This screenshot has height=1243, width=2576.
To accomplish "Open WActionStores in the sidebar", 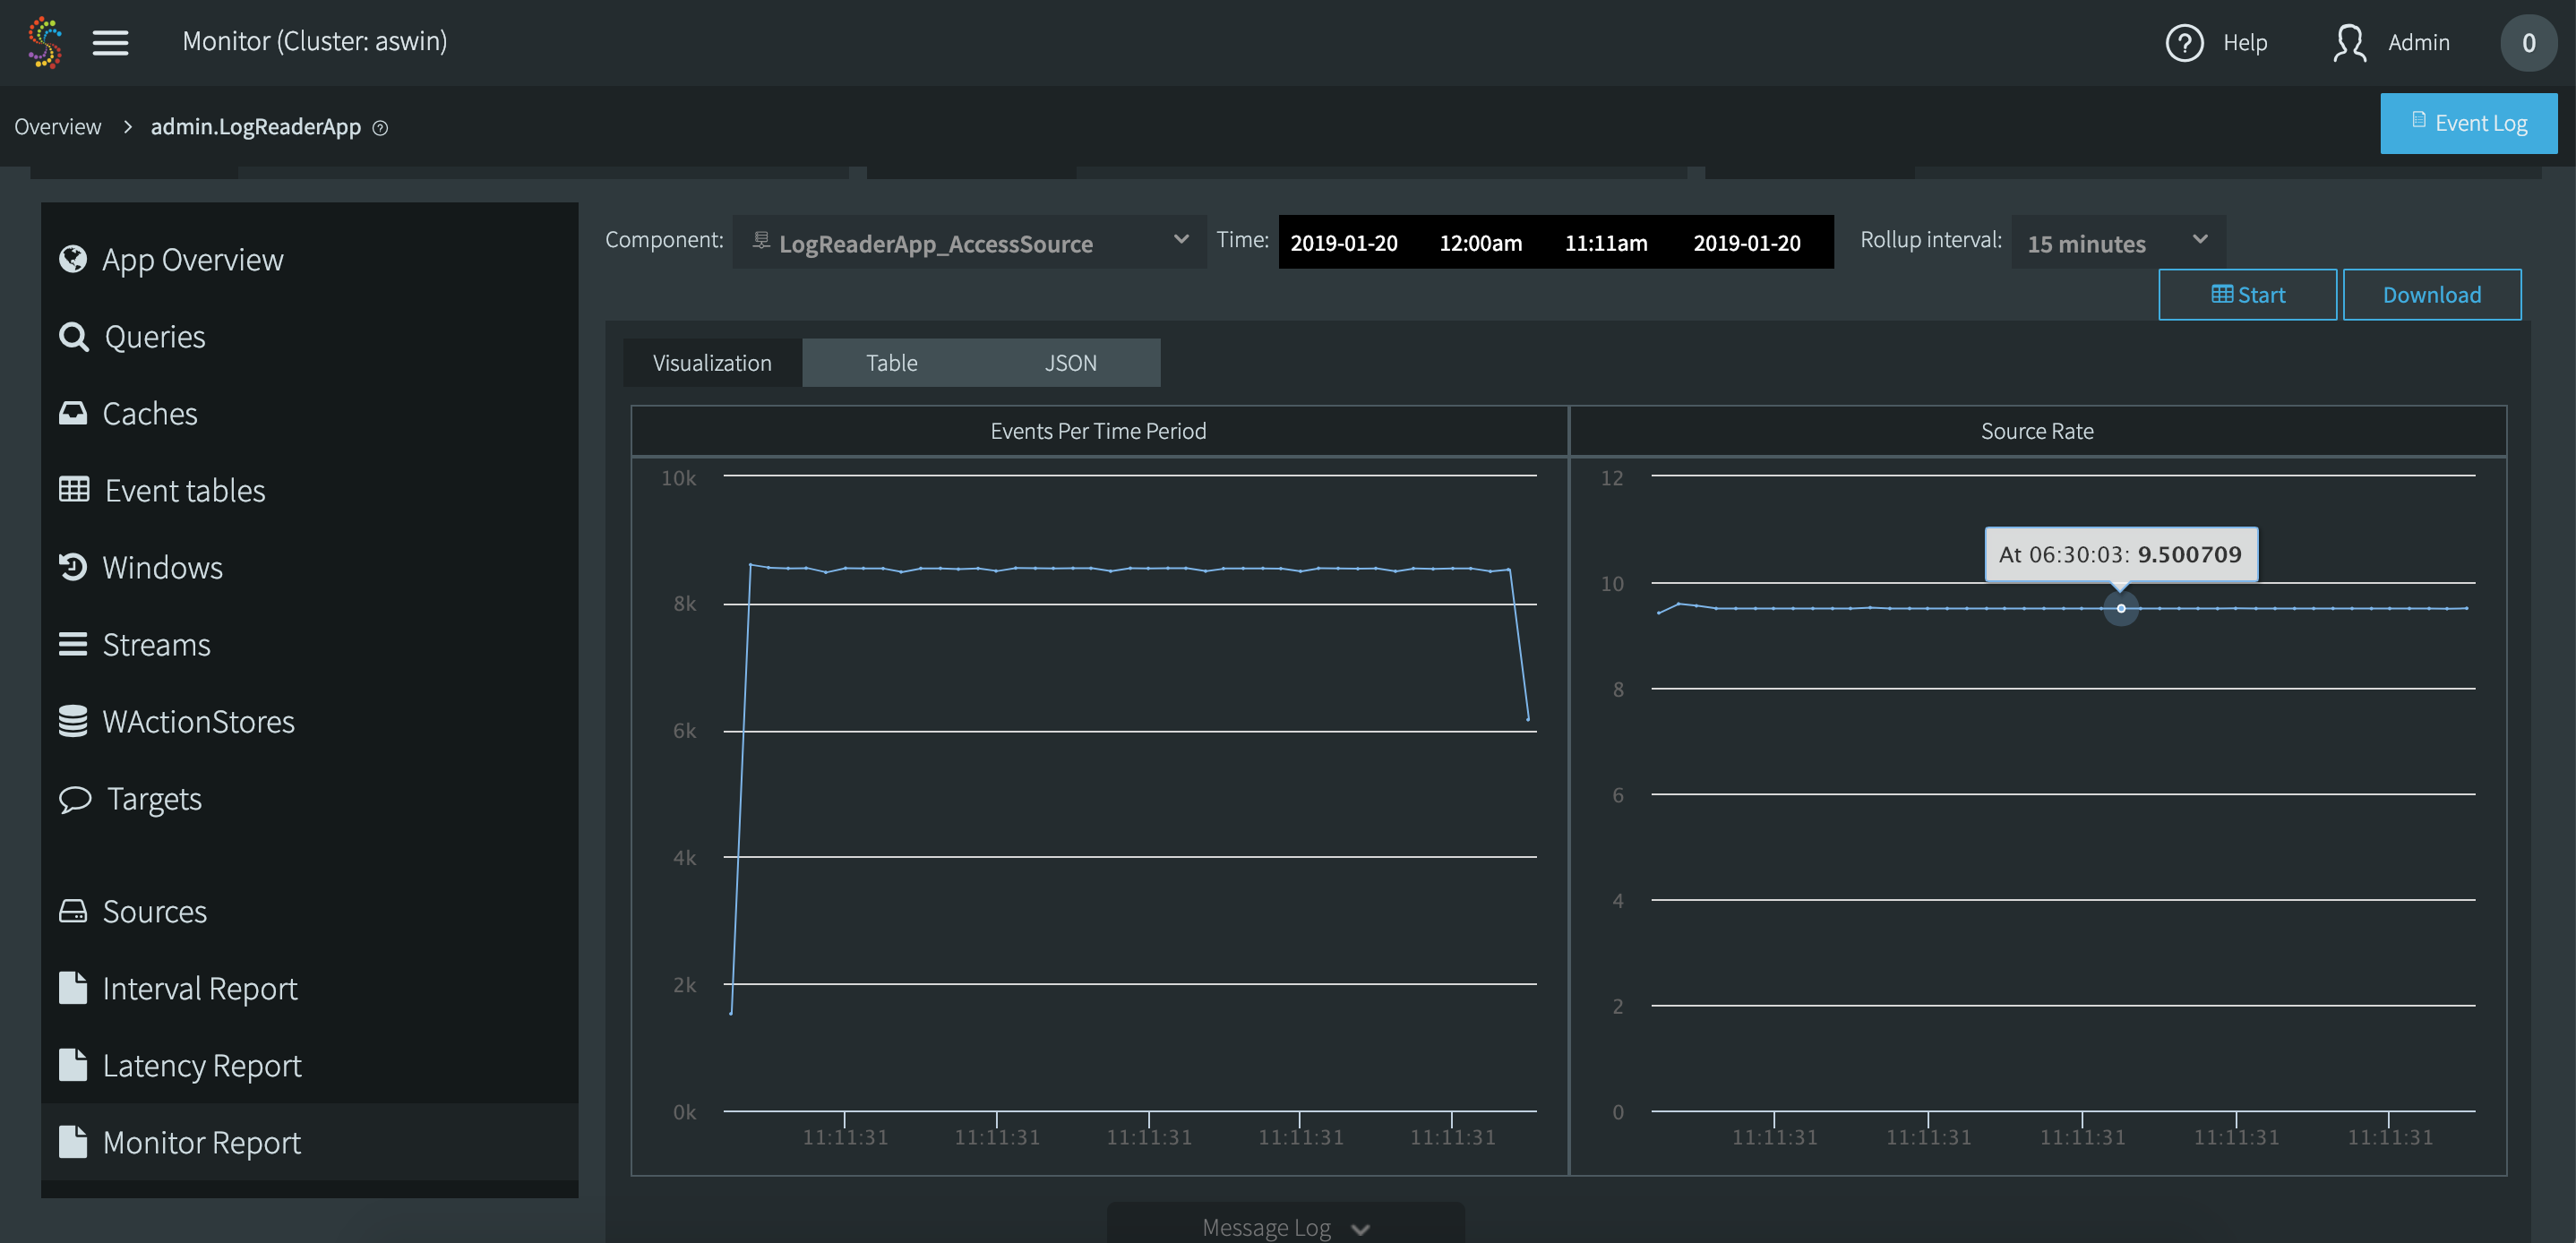I will [x=198, y=721].
